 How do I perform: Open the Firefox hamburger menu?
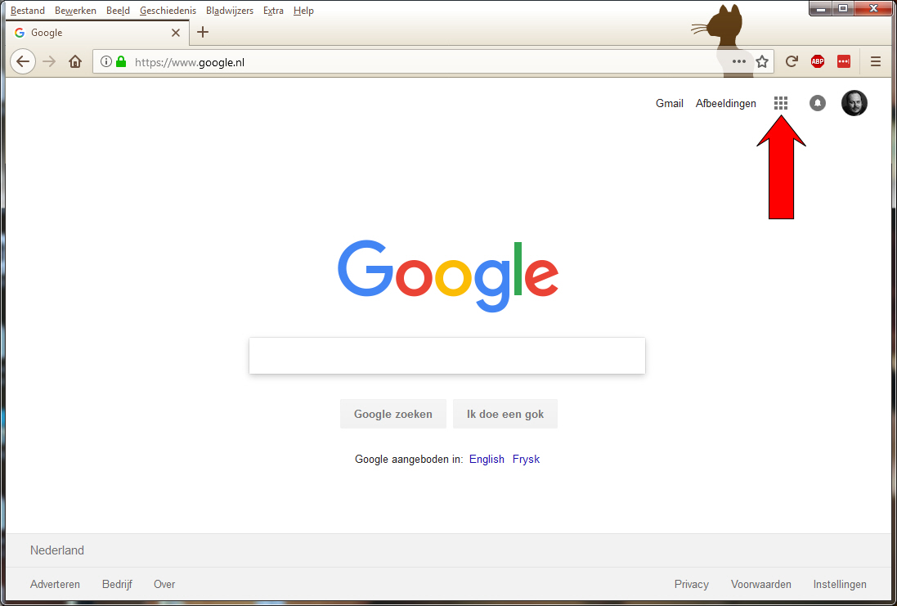(x=876, y=61)
